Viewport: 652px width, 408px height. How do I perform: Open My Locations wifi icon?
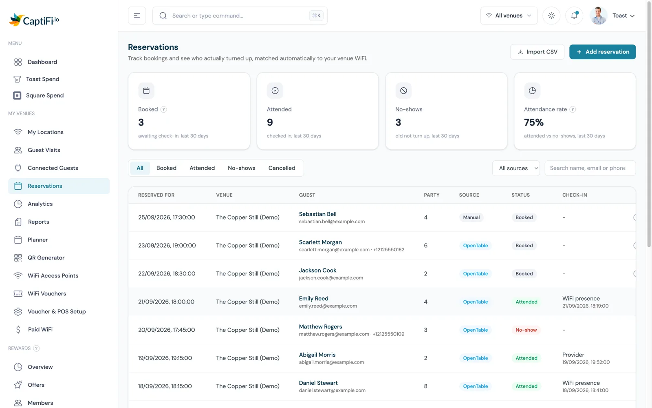(x=18, y=132)
